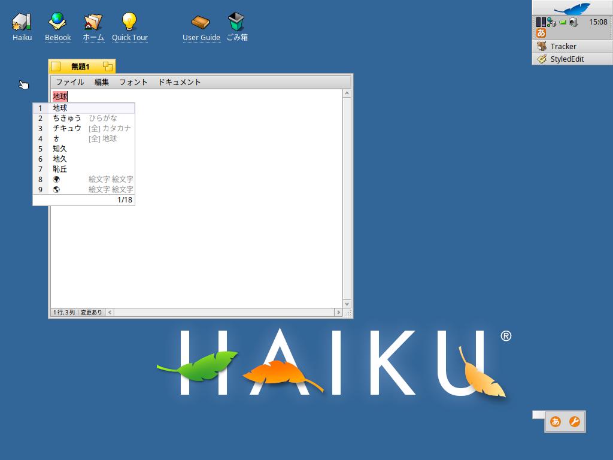Toggle input mode with orange あ tray icon
Image resolution: width=613 pixels, height=460 pixels.
coord(541,33)
